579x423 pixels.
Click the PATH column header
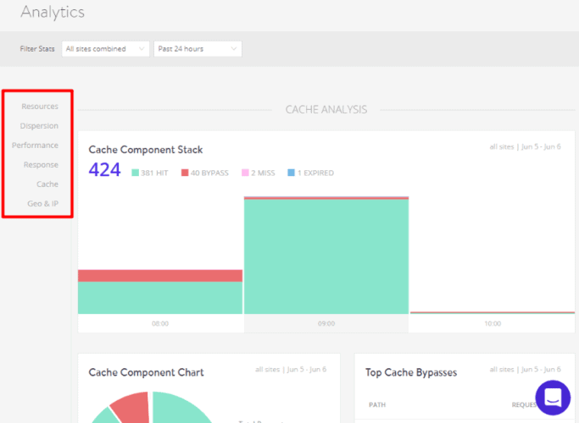(377, 405)
